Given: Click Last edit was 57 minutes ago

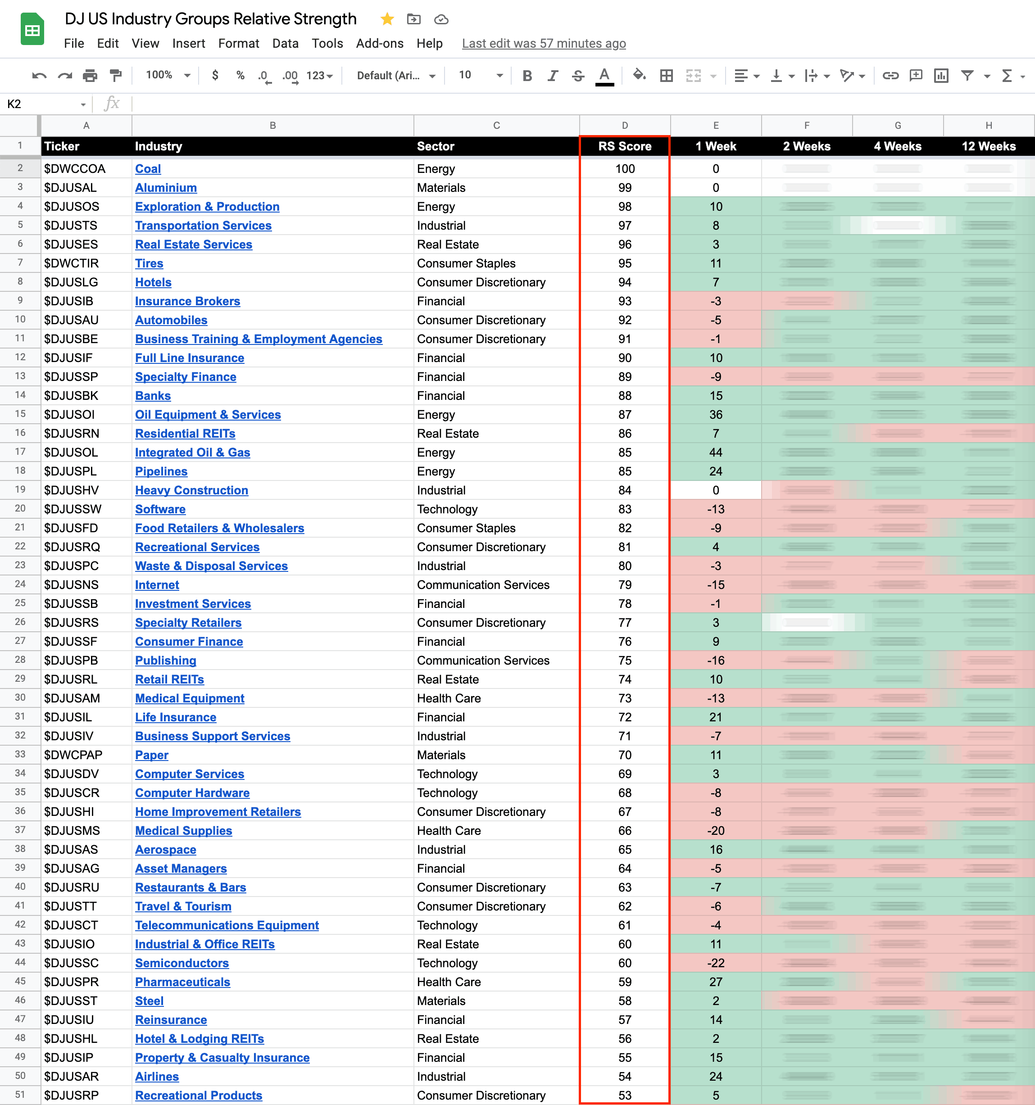Looking at the screenshot, I should pos(544,43).
